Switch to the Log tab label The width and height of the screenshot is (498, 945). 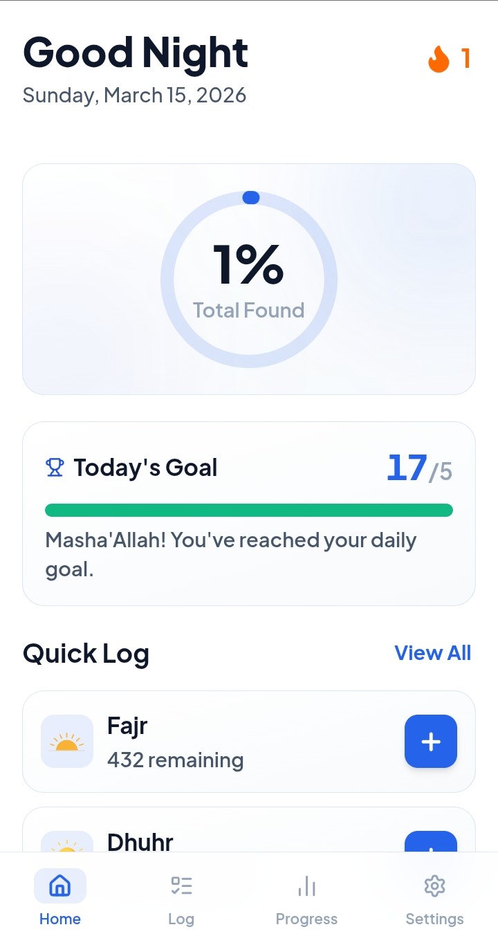click(181, 919)
